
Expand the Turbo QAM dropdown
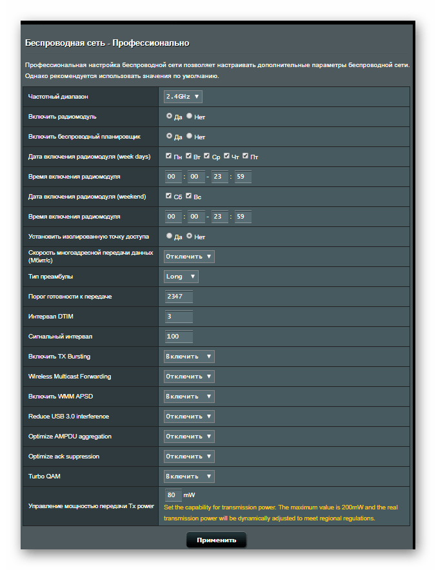pyautogui.click(x=189, y=477)
